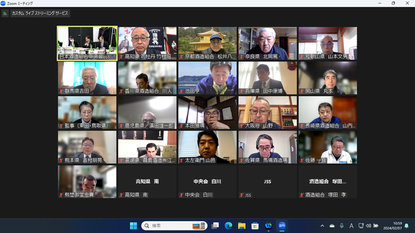Select the JSS participant tile
The height and width of the screenshot is (233, 415).
[x=268, y=182]
